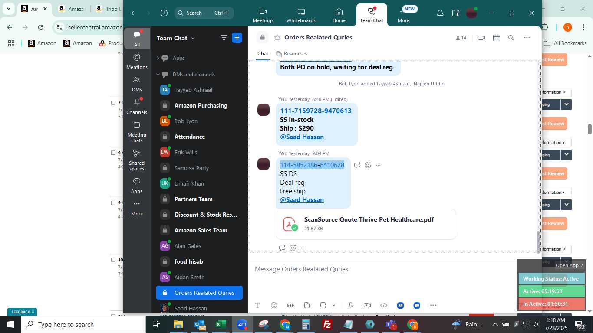This screenshot has width=593, height=333.
Task: Expand the Apps section
Action: click(x=158, y=58)
